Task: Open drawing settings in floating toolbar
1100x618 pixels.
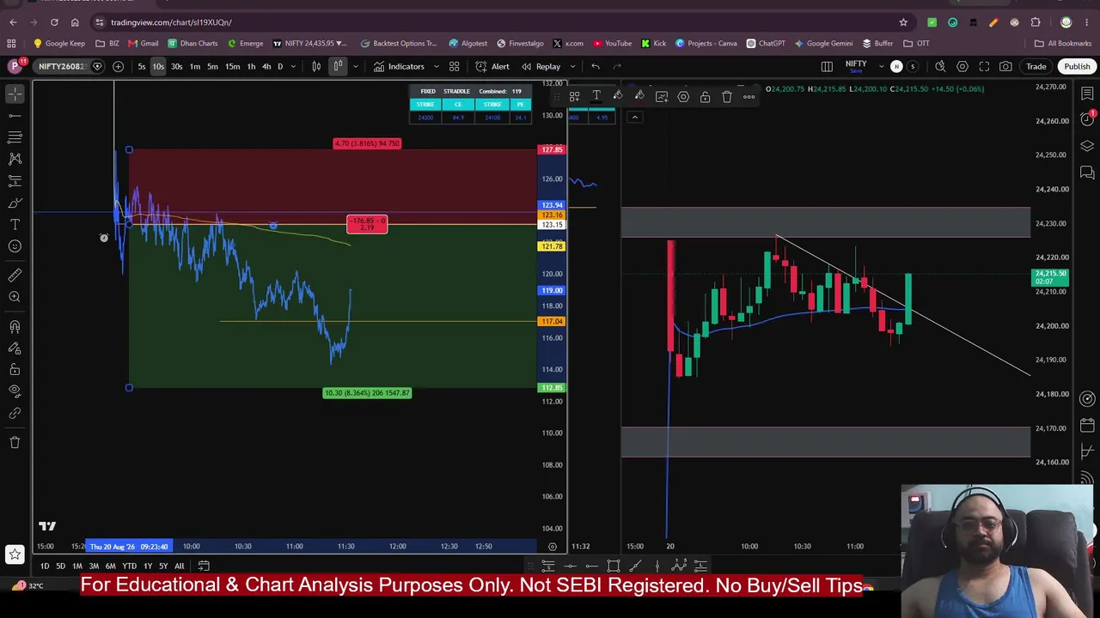Action: [x=683, y=97]
